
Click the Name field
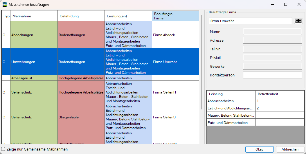[272, 32]
